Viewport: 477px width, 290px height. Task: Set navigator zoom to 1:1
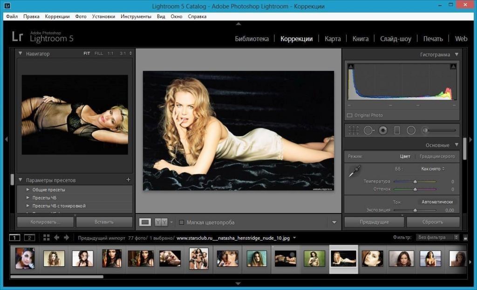tap(110, 53)
